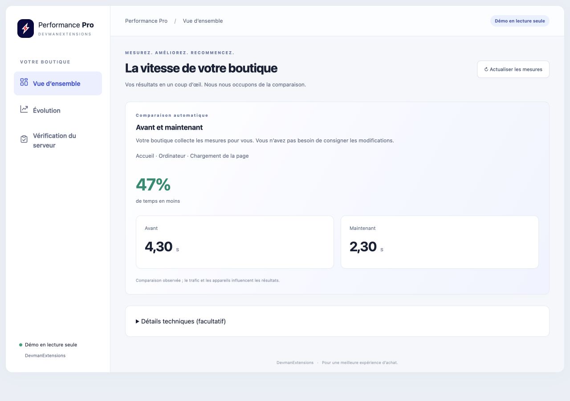The image size is (570, 401).
Task: Click Démo en lecture seule sidebar status text
Action: click(51, 345)
